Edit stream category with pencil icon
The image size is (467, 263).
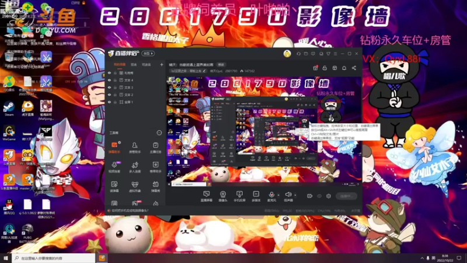point(204,71)
